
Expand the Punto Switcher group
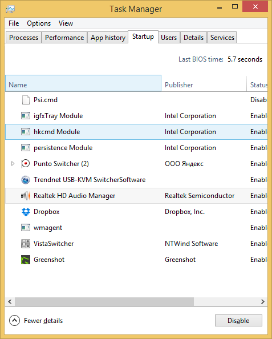coord(13,164)
